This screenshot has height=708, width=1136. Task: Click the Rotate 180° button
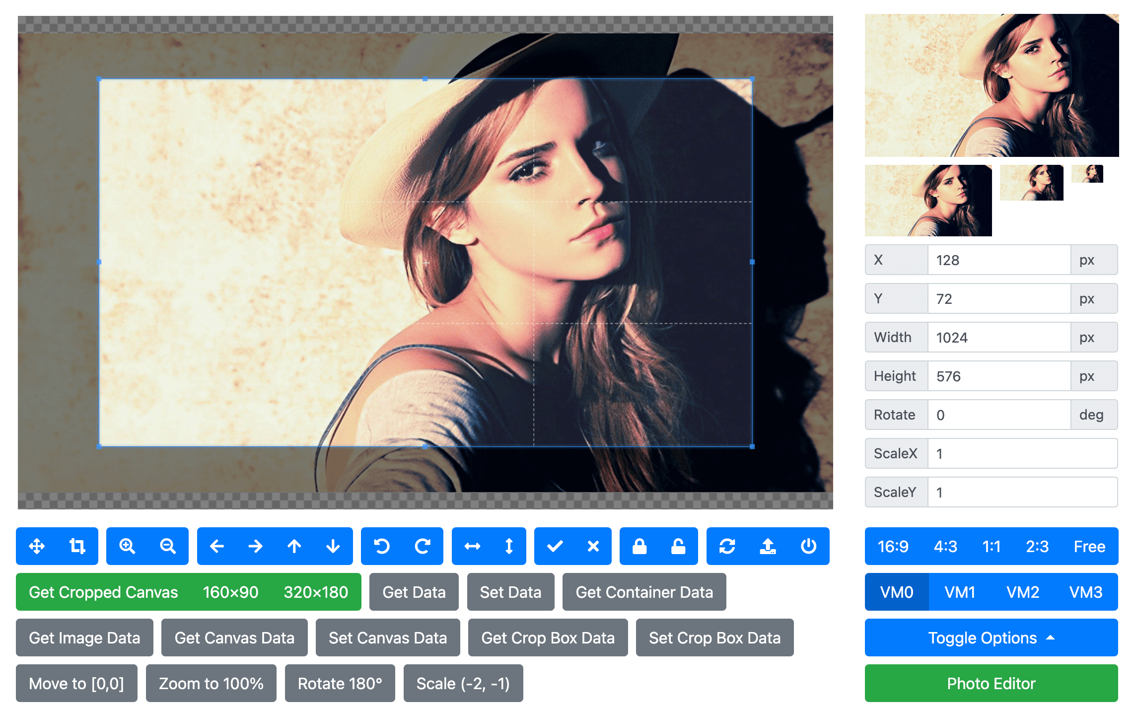click(340, 683)
